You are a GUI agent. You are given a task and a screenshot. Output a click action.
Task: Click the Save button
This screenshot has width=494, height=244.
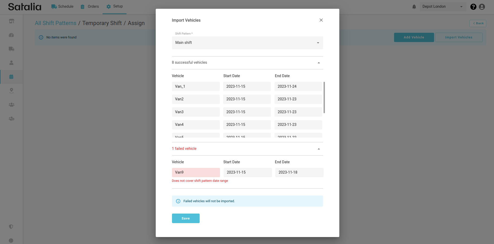click(186, 218)
